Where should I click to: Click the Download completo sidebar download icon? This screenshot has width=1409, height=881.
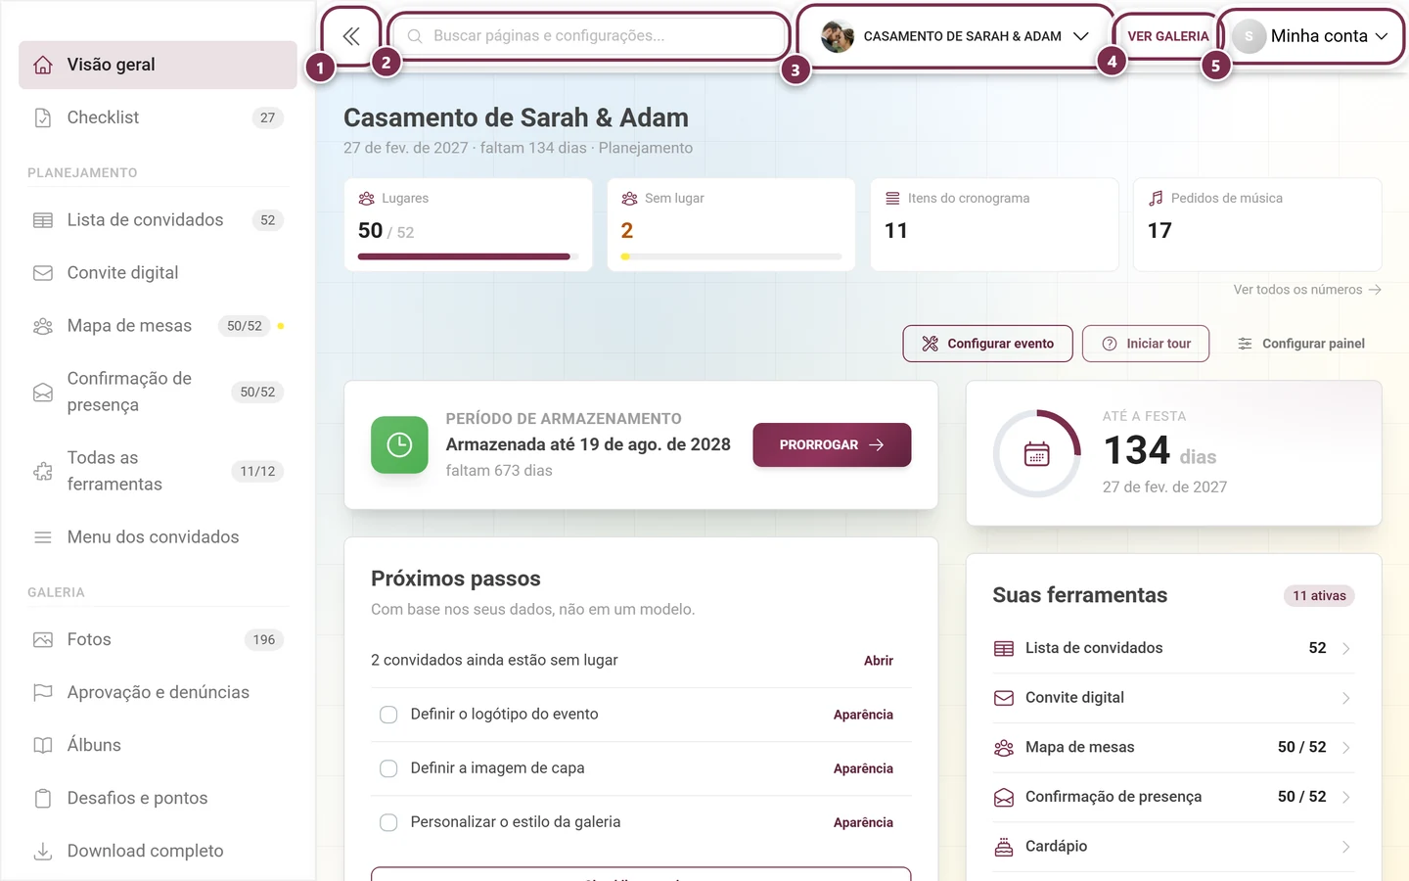(x=43, y=851)
